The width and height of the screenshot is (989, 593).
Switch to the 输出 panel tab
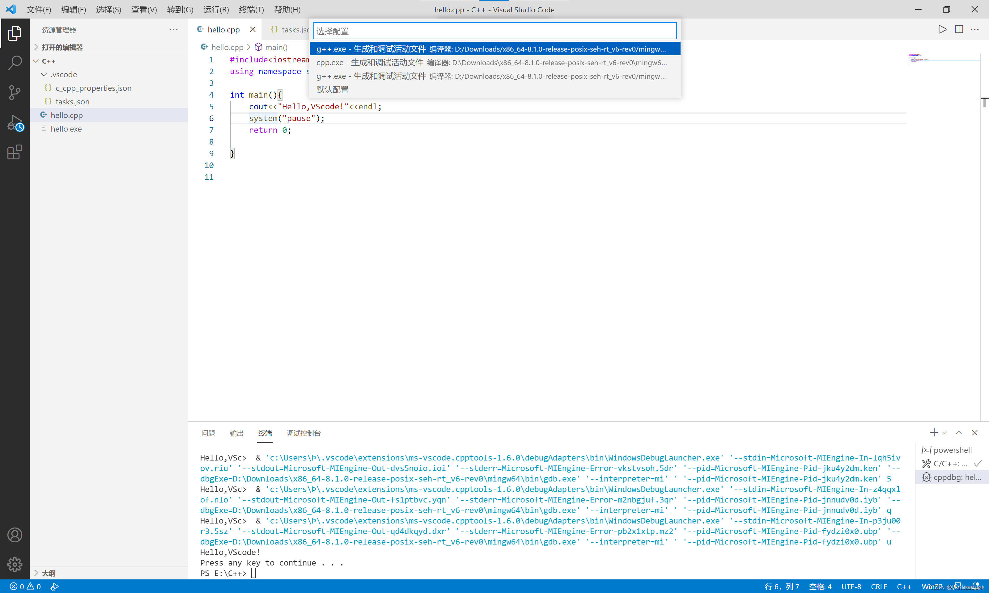coord(236,433)
